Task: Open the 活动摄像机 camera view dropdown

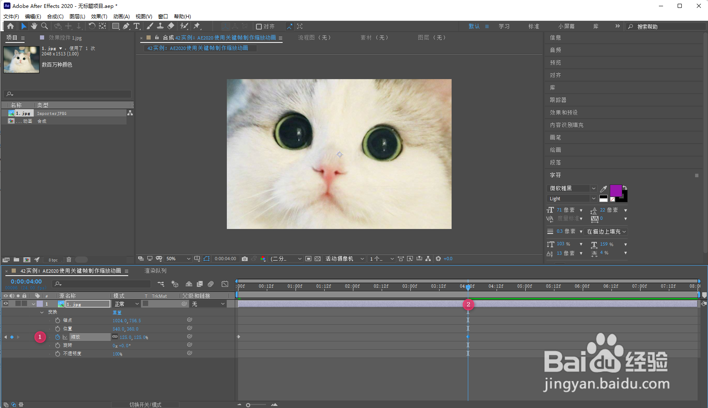Action: [x=344, y=259]
